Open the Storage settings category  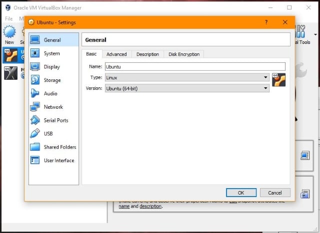[x=53, y=80]
